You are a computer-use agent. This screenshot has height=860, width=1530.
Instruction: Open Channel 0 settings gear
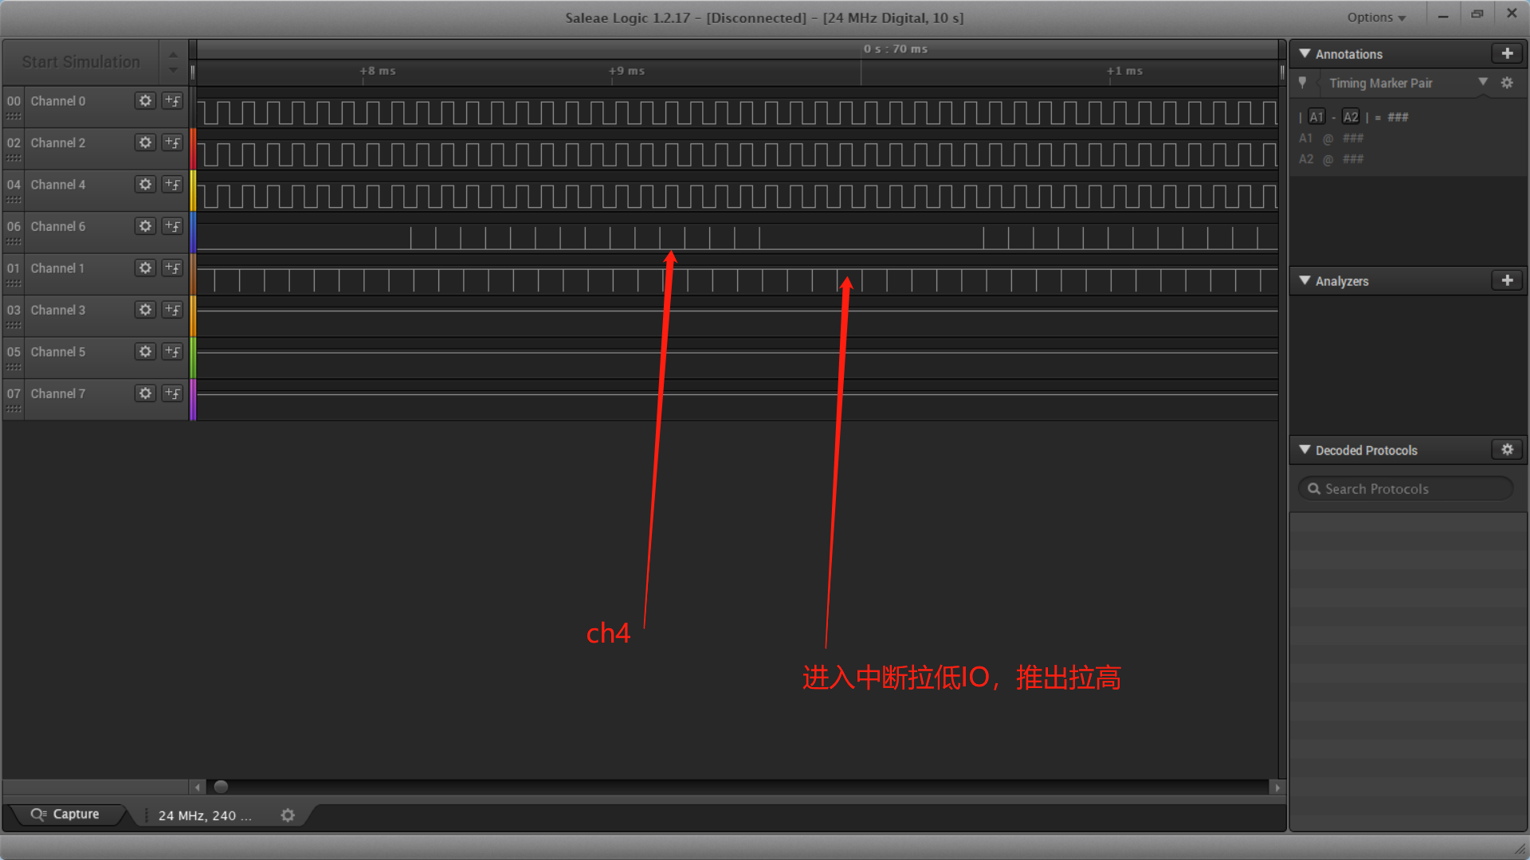click(145, 100)
